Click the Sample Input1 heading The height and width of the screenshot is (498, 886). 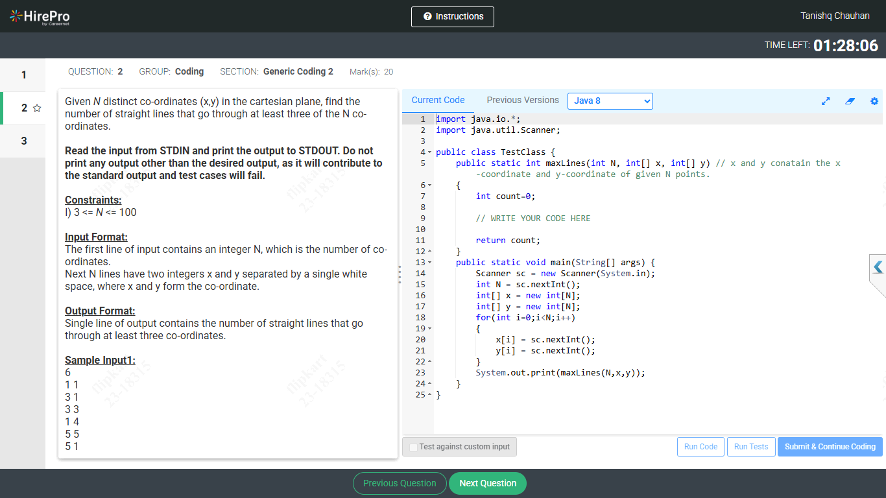[x=100, y=361]
